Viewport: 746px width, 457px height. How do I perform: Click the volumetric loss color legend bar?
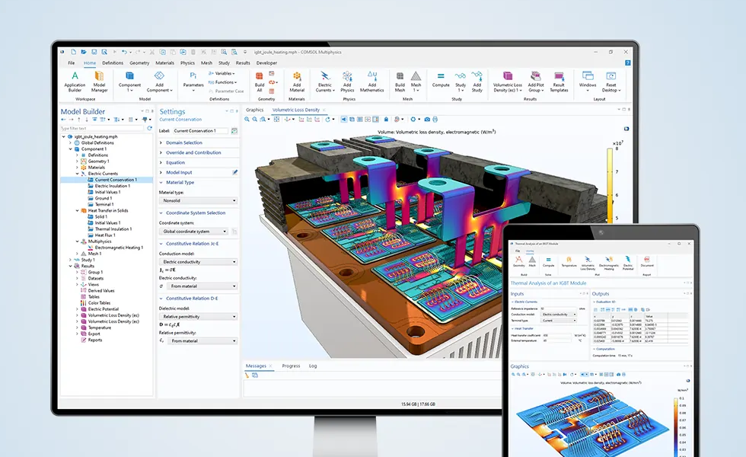pos(610,184)
